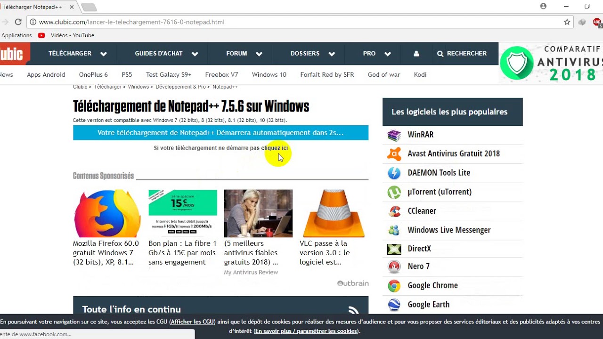The height and width of the screenshot is (339, 603).
Task: Click 'En savoir plus / paramétrer les cookies'
Action: click(x=306, y=331)
